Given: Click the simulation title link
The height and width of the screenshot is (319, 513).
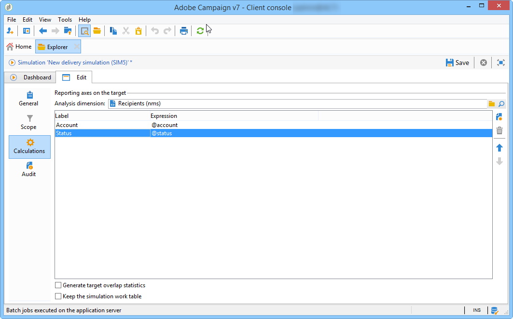Looking at the screenshot, I should [x=75, y=62].
